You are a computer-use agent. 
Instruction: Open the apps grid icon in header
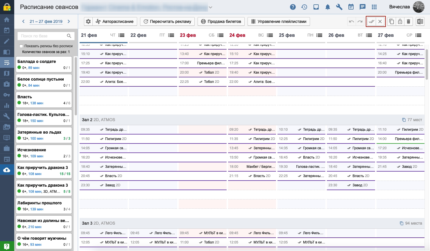[374, 7]
